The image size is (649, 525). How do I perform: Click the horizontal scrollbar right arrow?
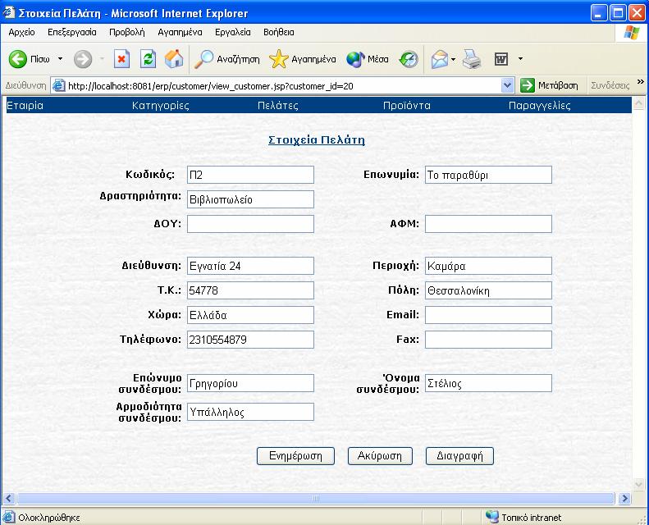click(x=624, y=498)
